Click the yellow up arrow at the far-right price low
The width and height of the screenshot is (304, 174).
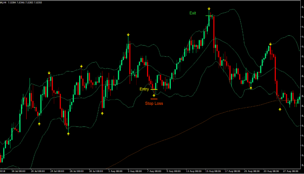tap(280, 110)
